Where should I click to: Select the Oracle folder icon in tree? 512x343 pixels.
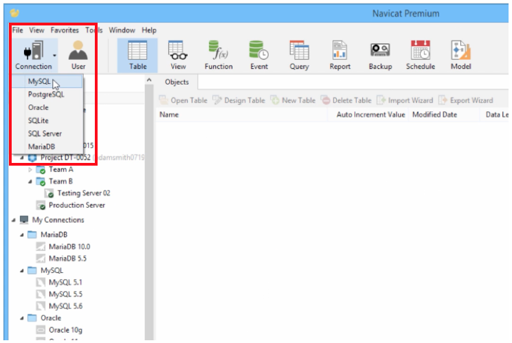point(32,318)
